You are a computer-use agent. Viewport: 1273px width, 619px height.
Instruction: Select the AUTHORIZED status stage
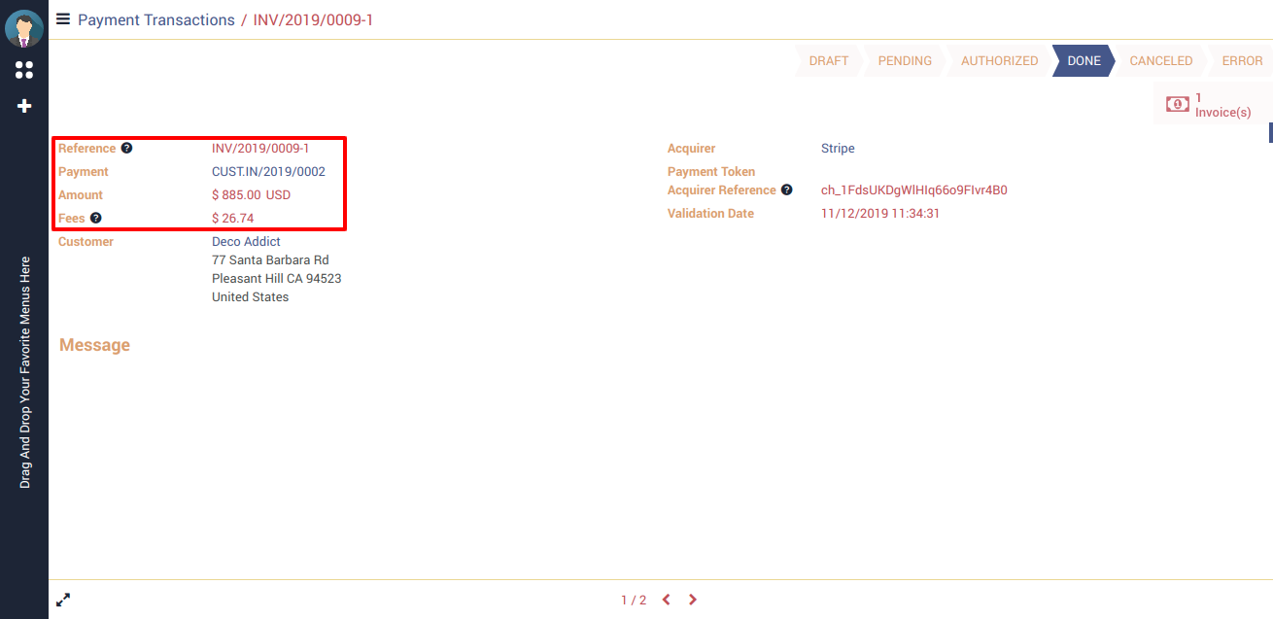999,60
